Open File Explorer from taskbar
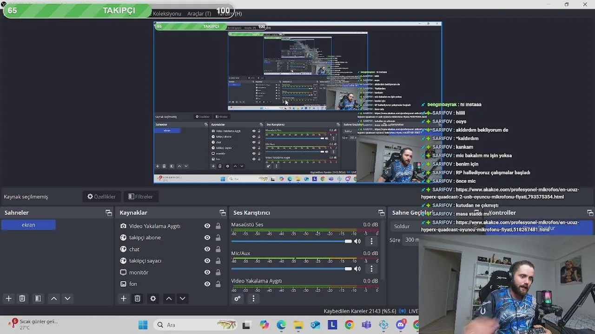595x334 pixels. click(x=298, y=325)
